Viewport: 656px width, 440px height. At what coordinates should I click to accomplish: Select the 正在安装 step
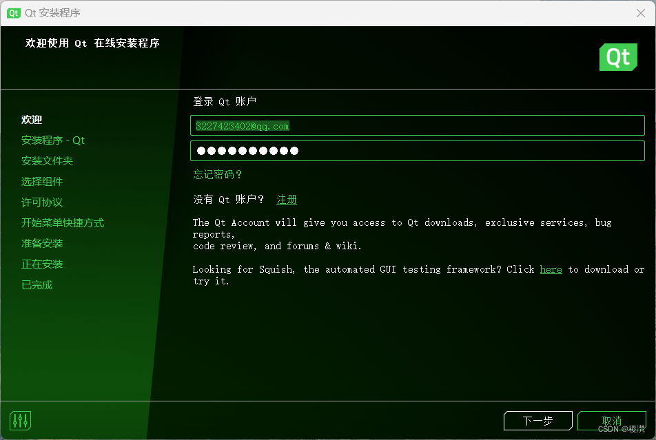pos(42,264)
